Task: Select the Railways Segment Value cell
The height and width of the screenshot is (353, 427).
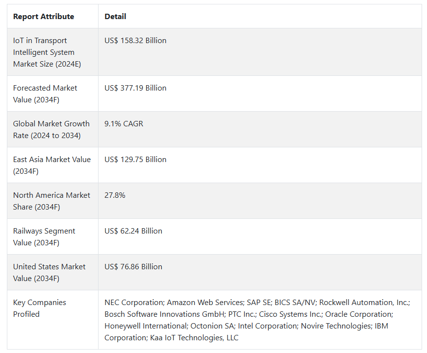Action: 44,236
